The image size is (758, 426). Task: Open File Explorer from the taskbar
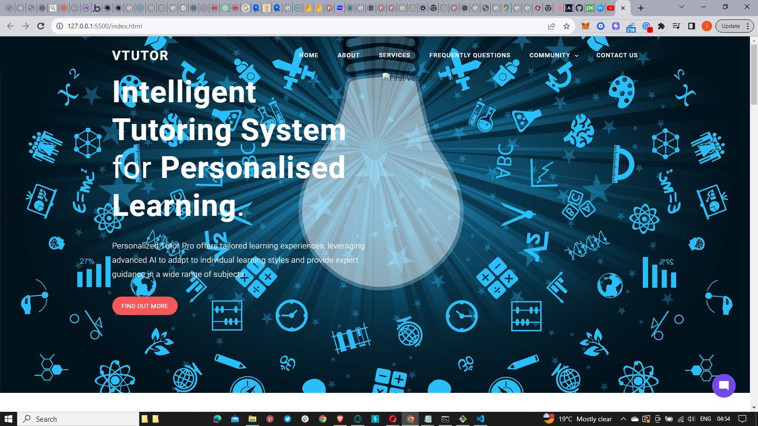pos(253,419)
